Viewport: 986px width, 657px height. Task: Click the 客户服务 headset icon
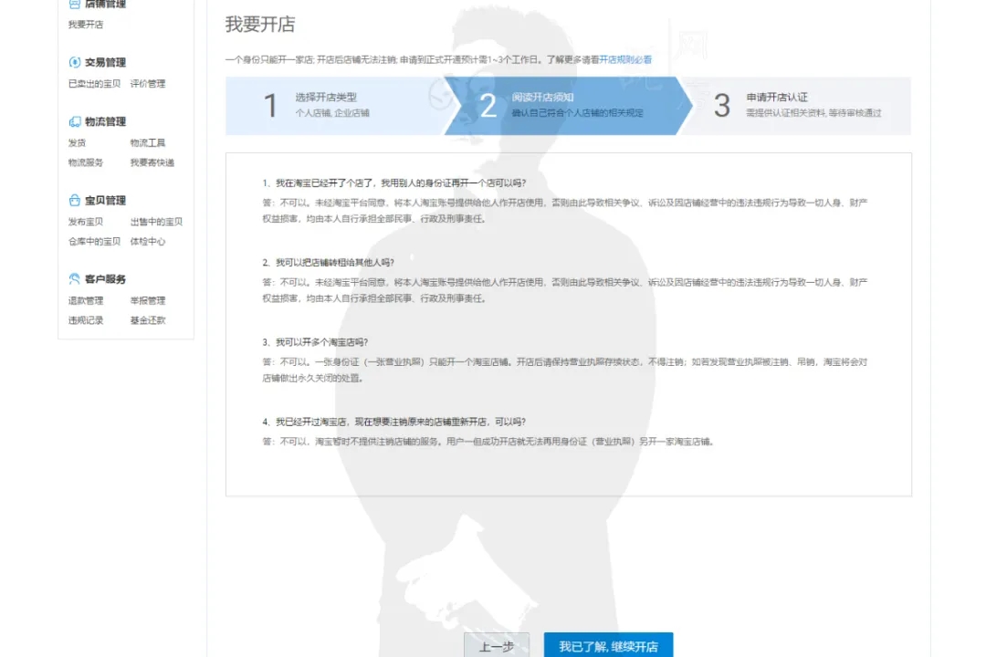76,278
